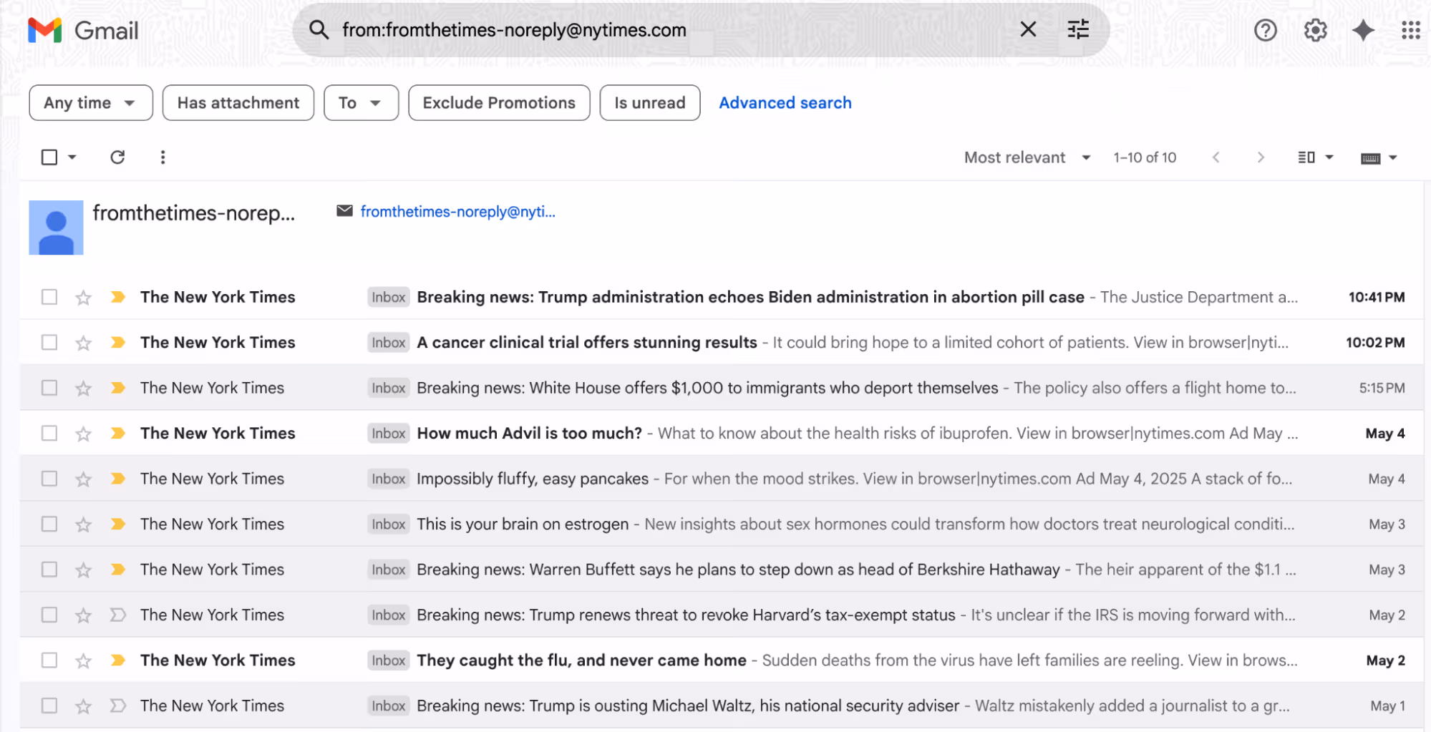Open advanced search options via sliders icon
This screenshot has width=1431, height=732.
(1078, 30)
